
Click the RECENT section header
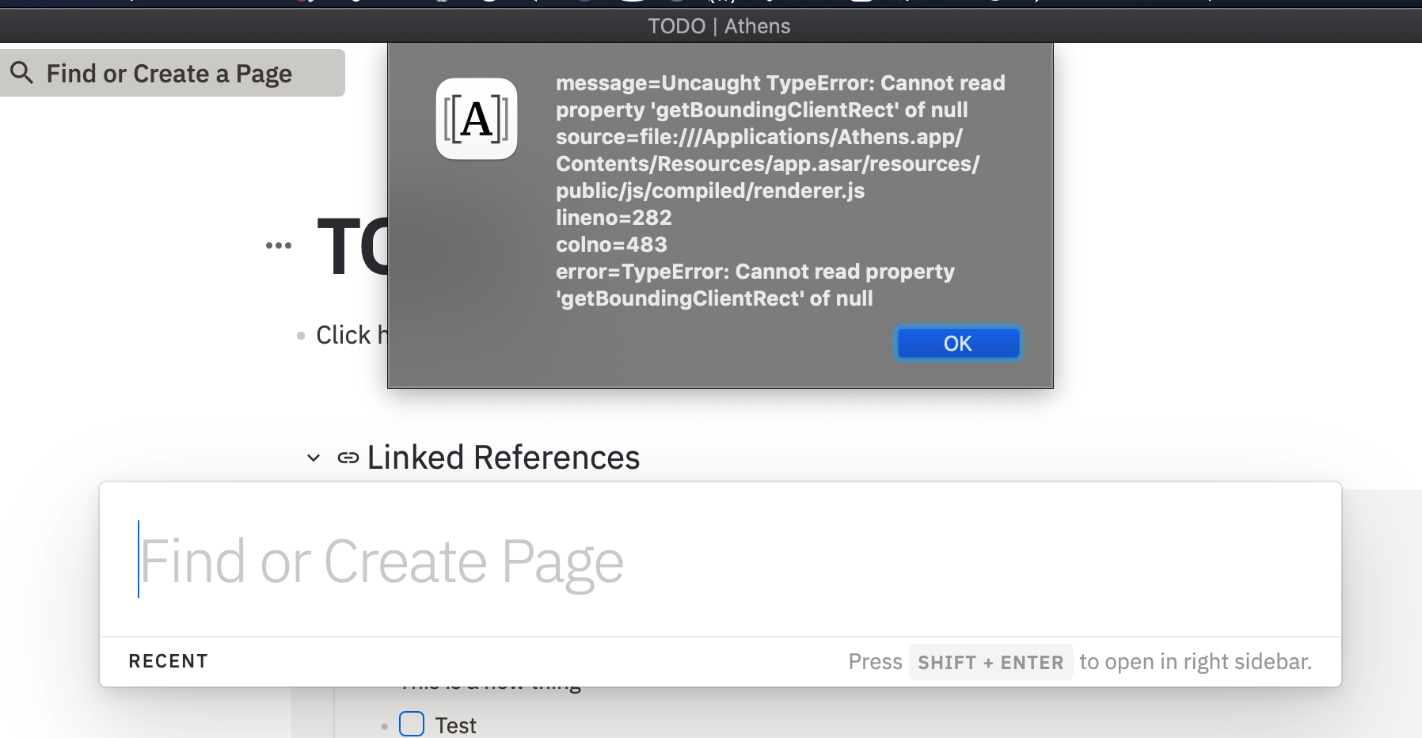[168, 660]
